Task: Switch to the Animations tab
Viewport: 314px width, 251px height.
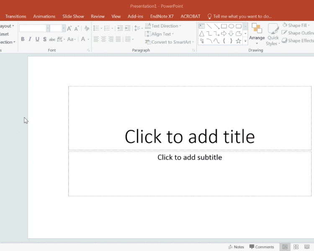Action: coord(44,16)
